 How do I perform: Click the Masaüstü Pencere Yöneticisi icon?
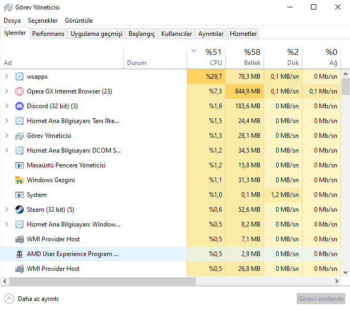pyautogui.click(x=20, y=165)
